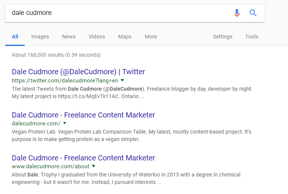Click the green twitter.com/dalecudmore URL
288x194 pixels.
(65, 81)
